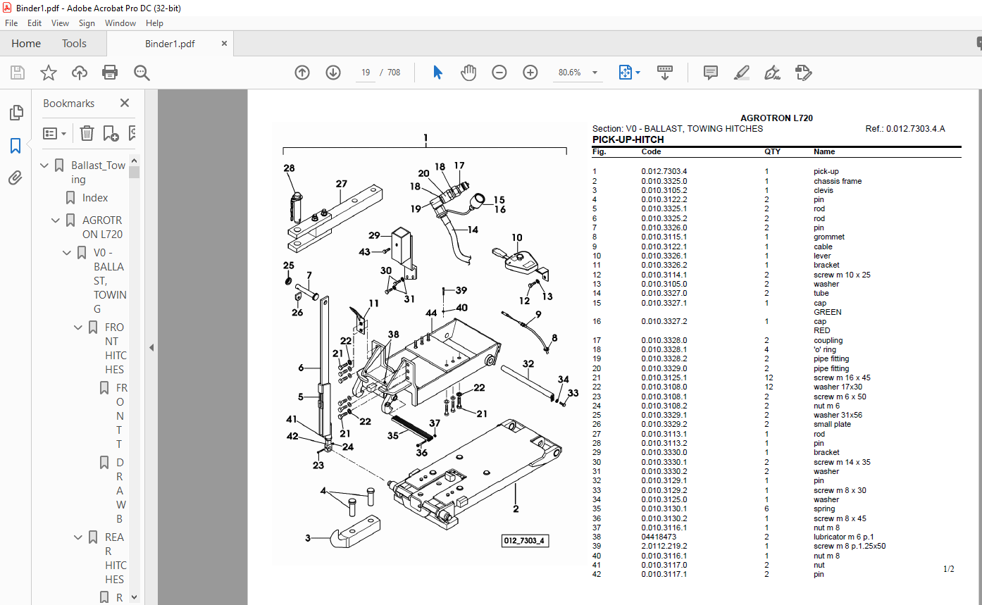Click the 'lubricator m 6 p.1' part name
Screen dimensions: 982x605
843,537
